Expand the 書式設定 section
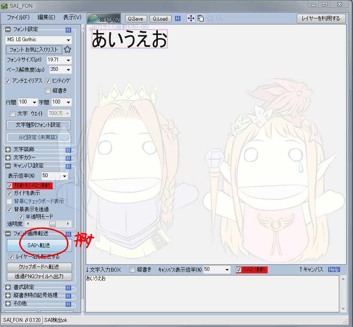Screen dimensions: 353x327 (x=8, y=288)
